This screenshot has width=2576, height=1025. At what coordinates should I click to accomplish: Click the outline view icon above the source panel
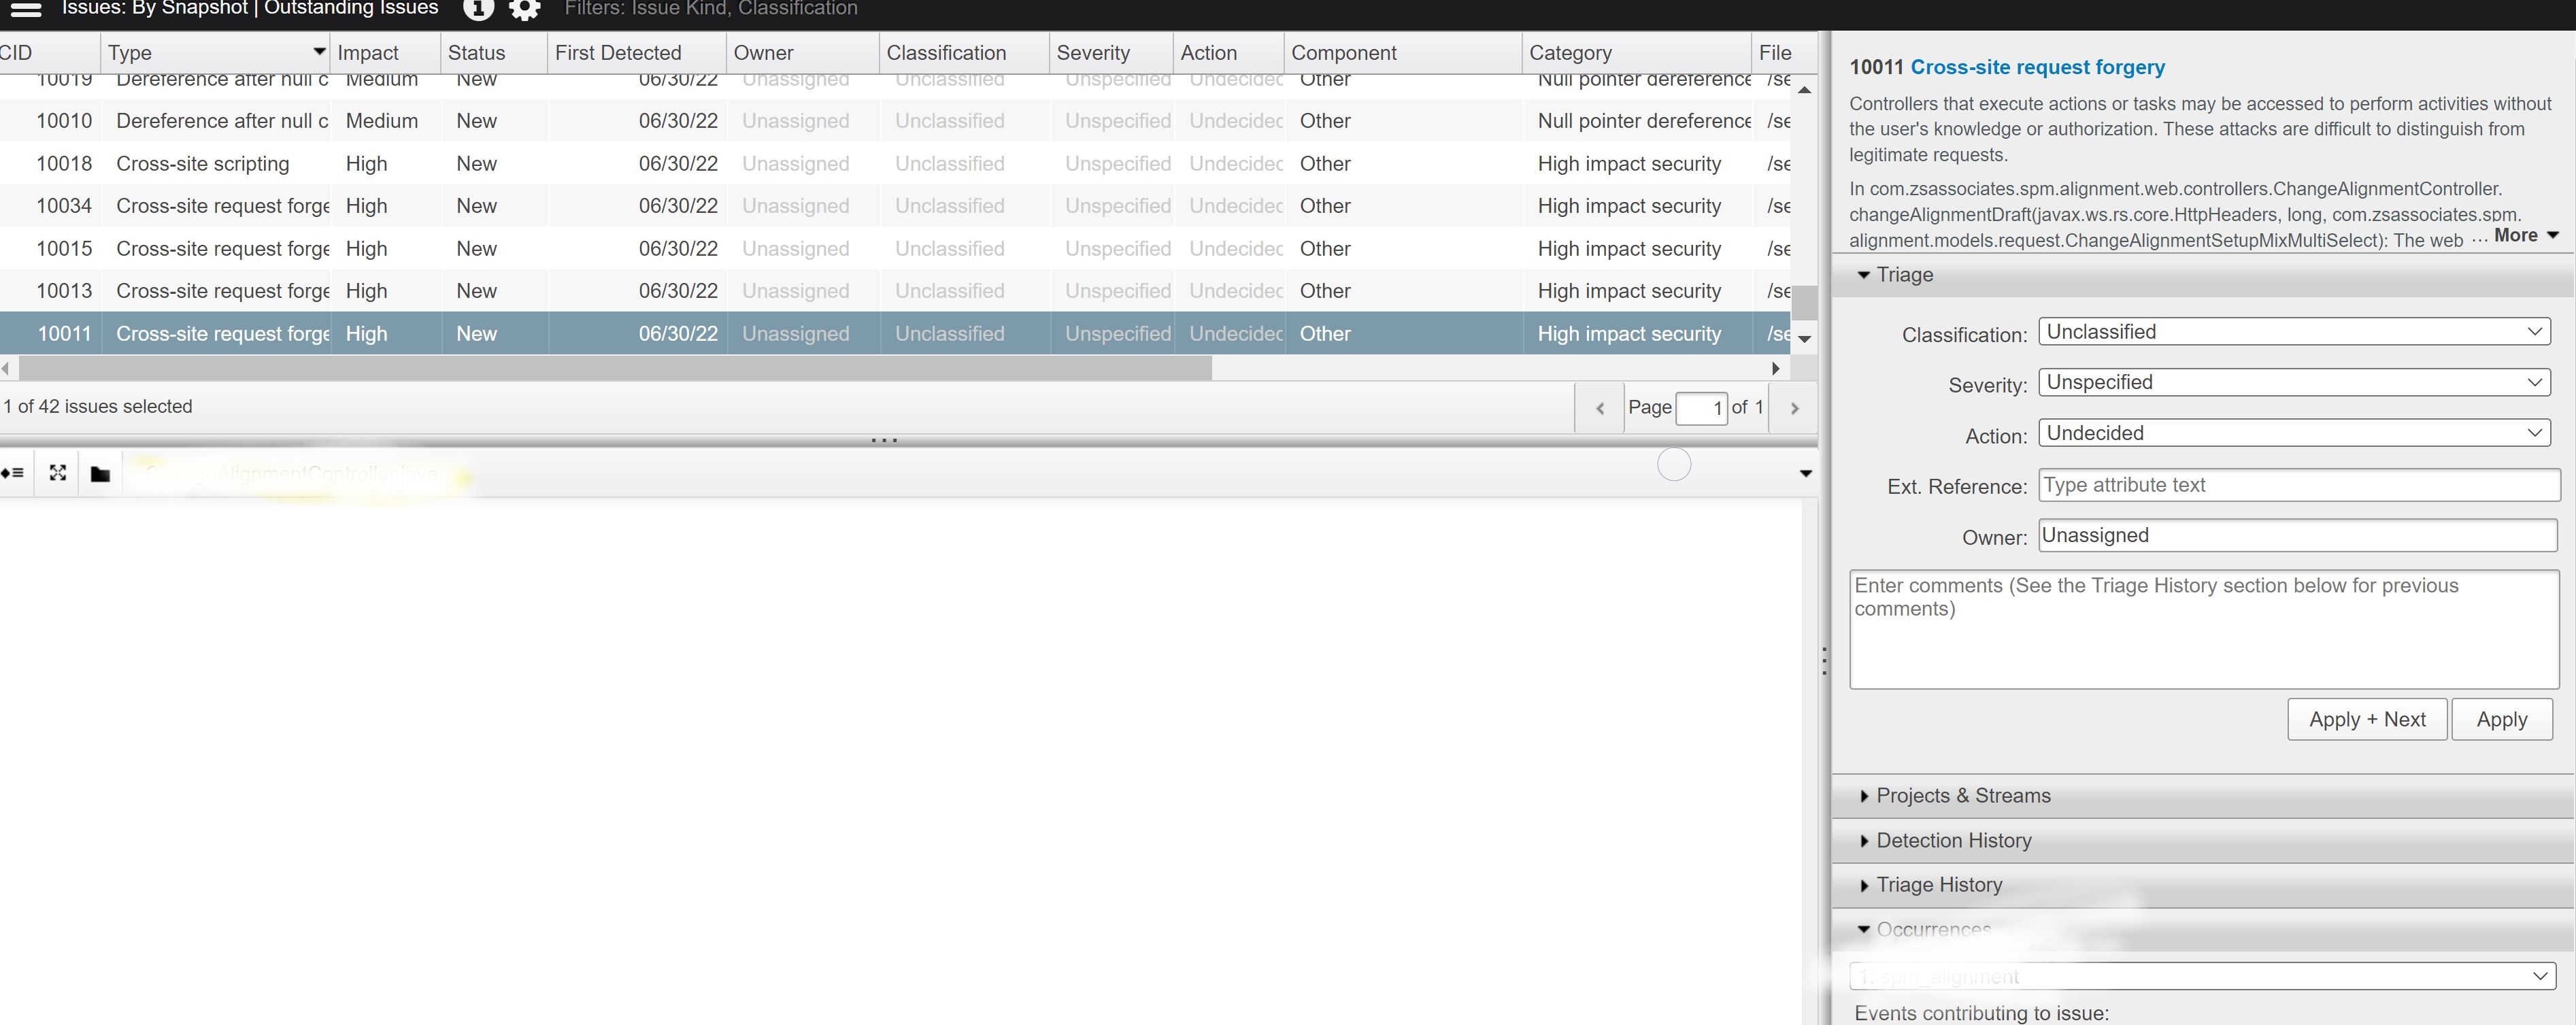(14, 472)
